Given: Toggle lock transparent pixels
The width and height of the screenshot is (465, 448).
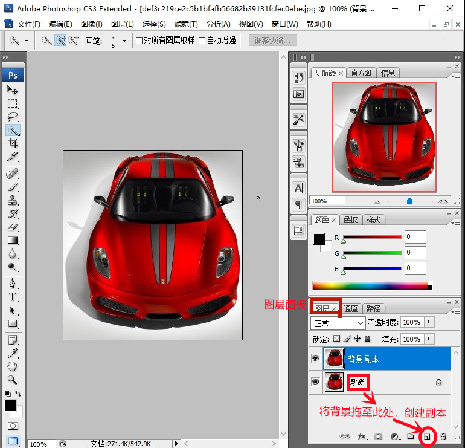Looking at the screenshot, I should click(x=336, y=339).
